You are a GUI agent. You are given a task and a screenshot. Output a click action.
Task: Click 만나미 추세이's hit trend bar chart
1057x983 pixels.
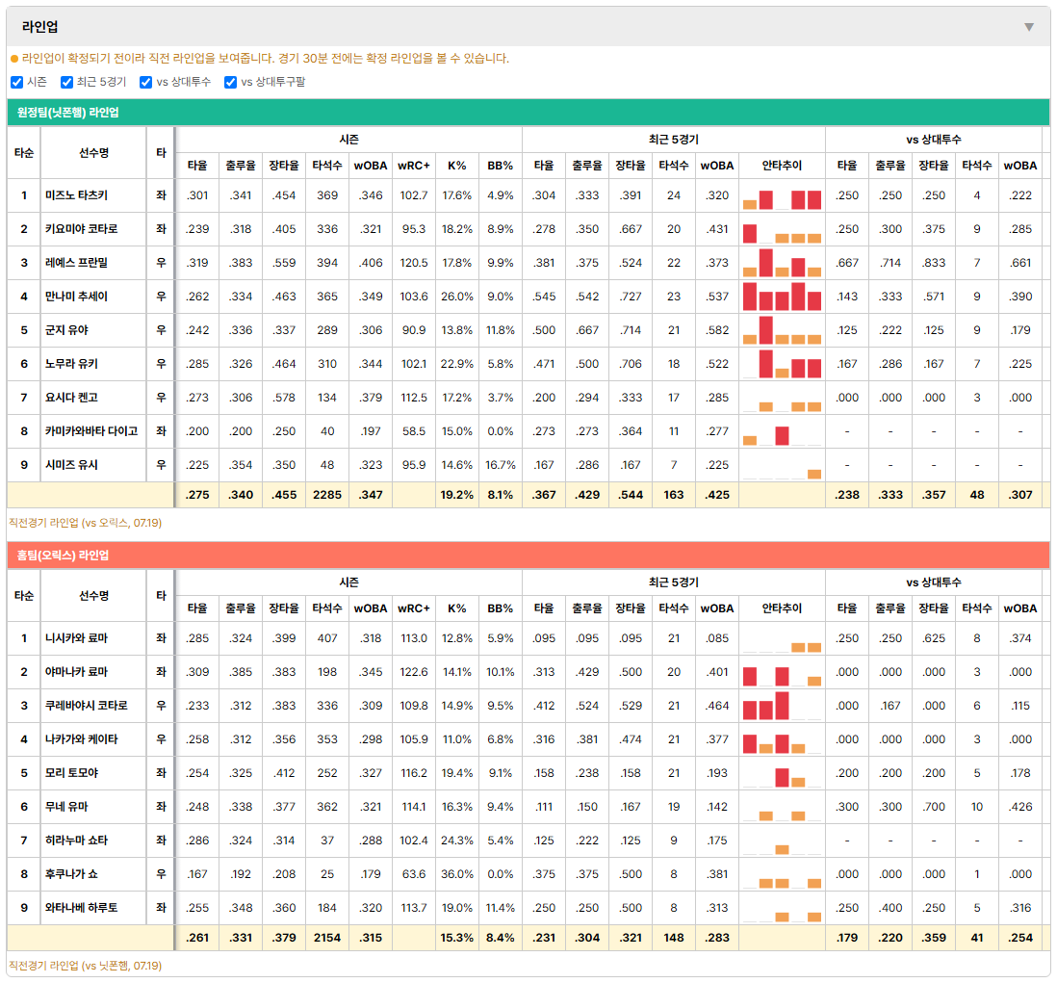782,297
